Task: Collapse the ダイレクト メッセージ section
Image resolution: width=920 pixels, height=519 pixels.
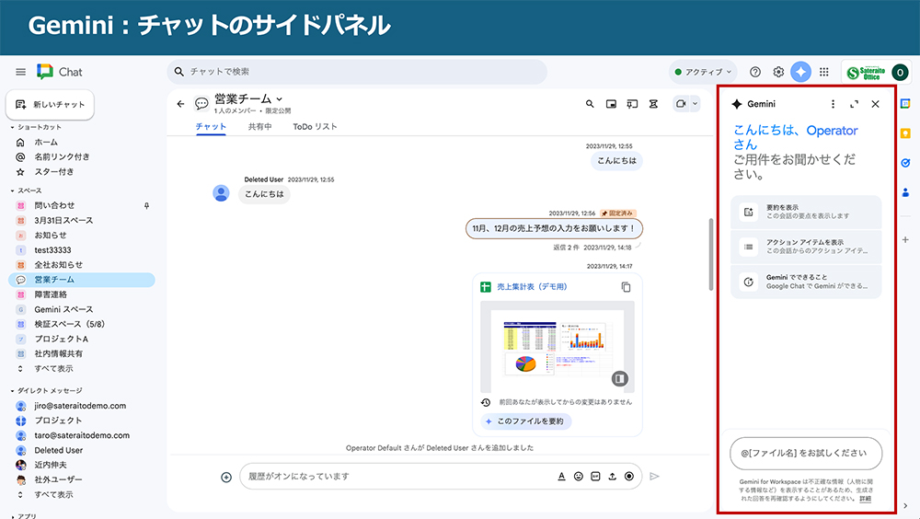Action: coord(12,390)
